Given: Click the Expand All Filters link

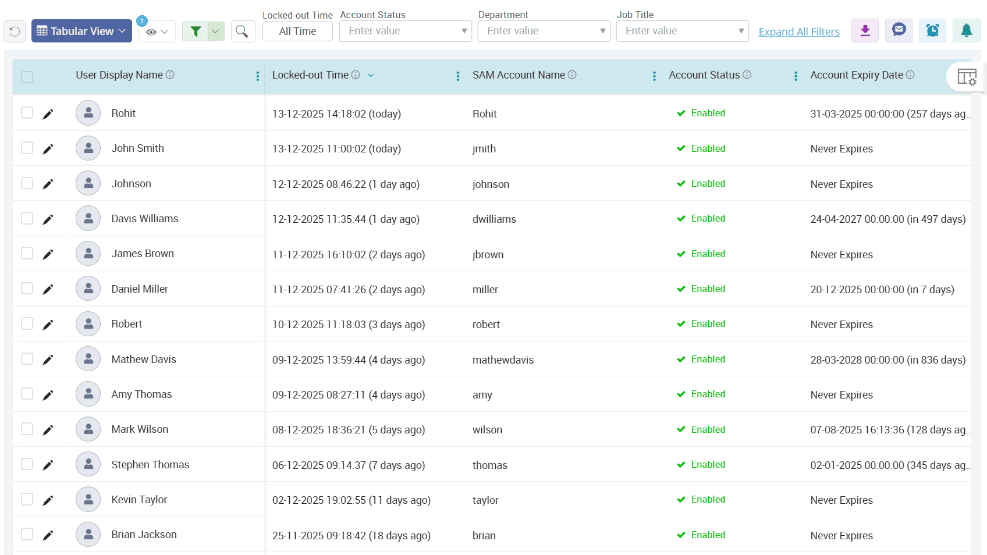Looking at the screenshot, I should 799,31.
